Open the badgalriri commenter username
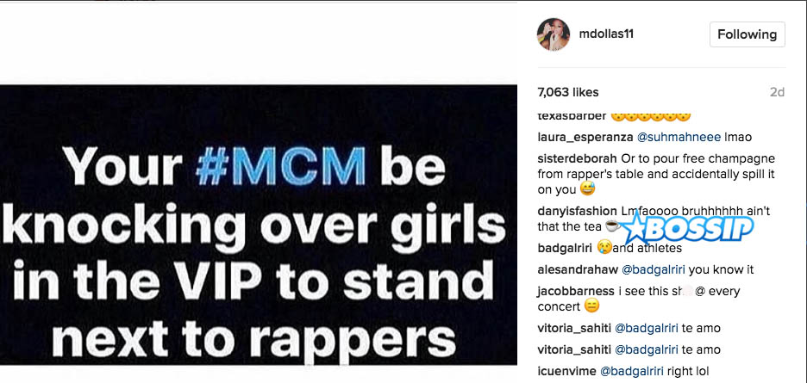This screenshot has width=807, height=383. coord(565,249)
